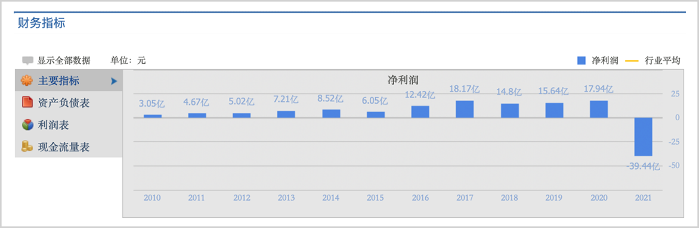The width and height of the screenshot is (699, 228).
Task: Click the 2012 x-axis label
Action: (x=241, y=198)
